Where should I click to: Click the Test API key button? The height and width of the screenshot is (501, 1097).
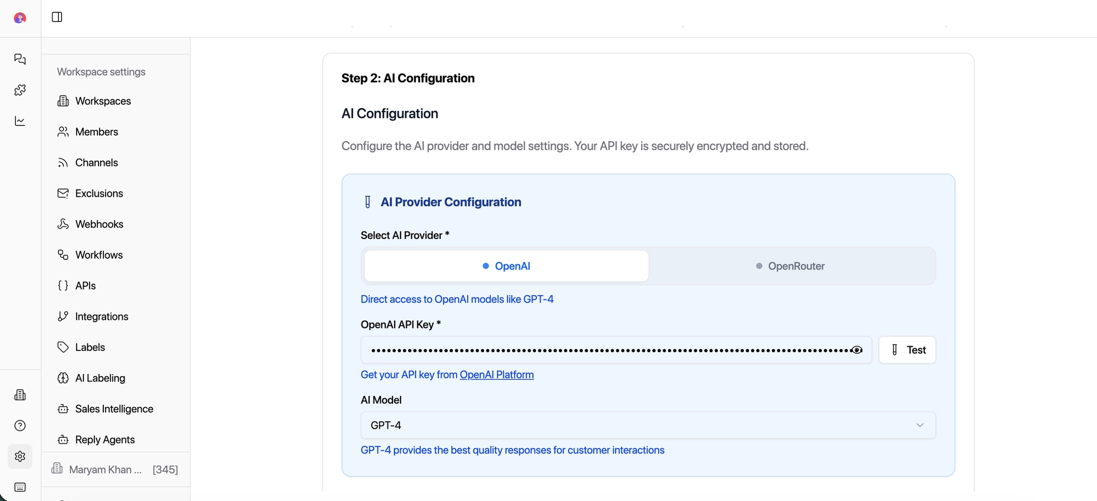click(907, 350)
